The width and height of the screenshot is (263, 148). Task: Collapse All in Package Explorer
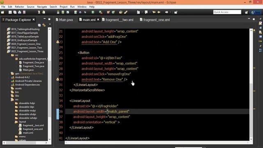click(39, 25)
